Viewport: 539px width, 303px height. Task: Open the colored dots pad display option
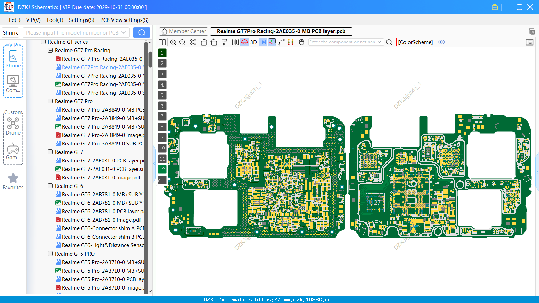[291, 42]
